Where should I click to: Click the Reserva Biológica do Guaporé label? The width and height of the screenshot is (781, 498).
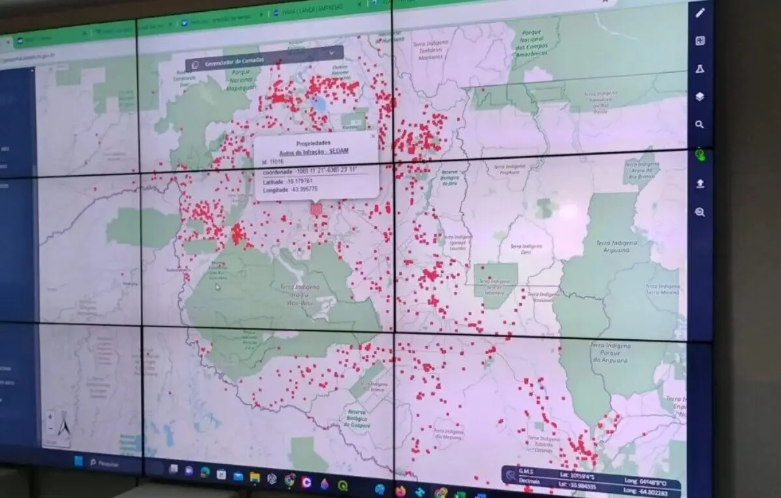click(358, 419)
